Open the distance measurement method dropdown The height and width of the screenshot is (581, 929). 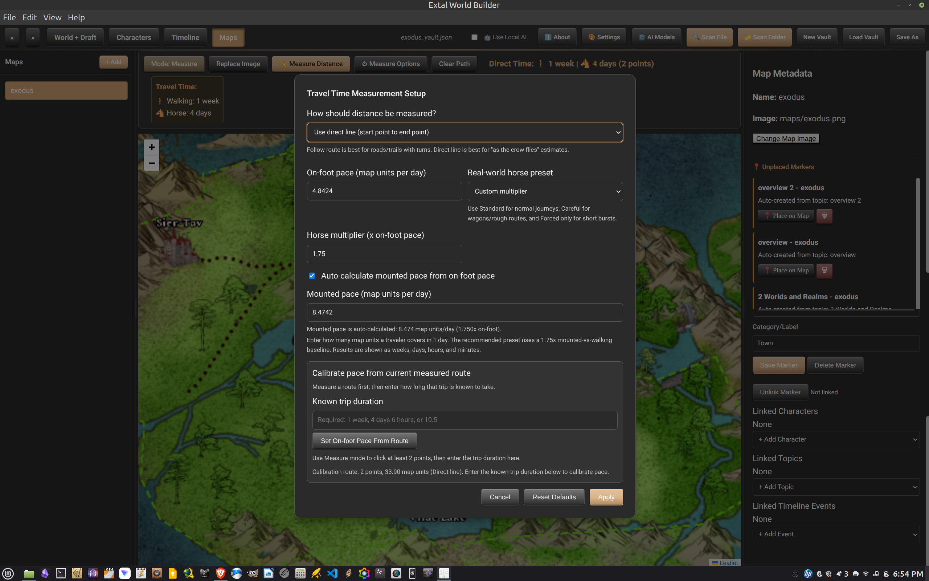click(464, 132)
